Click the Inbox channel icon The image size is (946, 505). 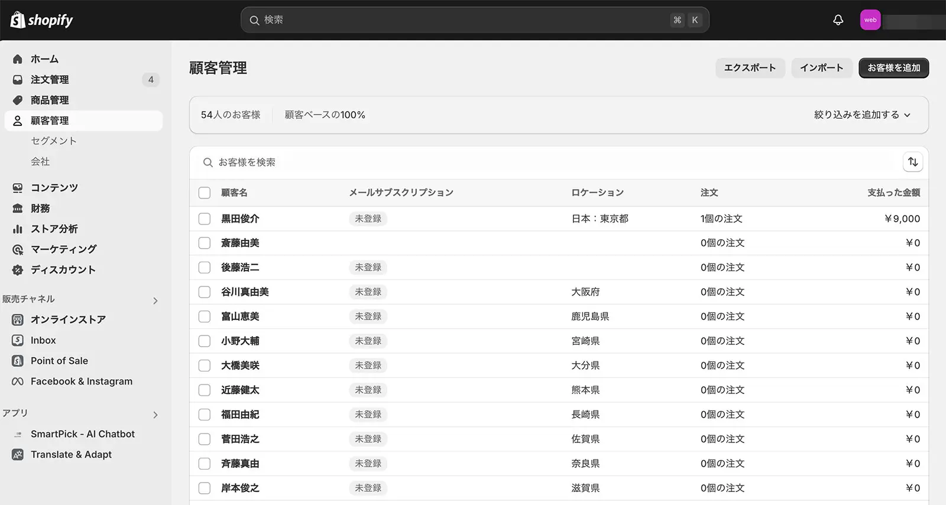(x=18, y=340)
